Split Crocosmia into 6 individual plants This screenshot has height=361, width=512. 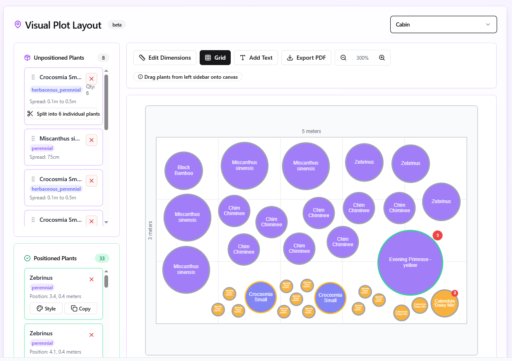point(64,114)
